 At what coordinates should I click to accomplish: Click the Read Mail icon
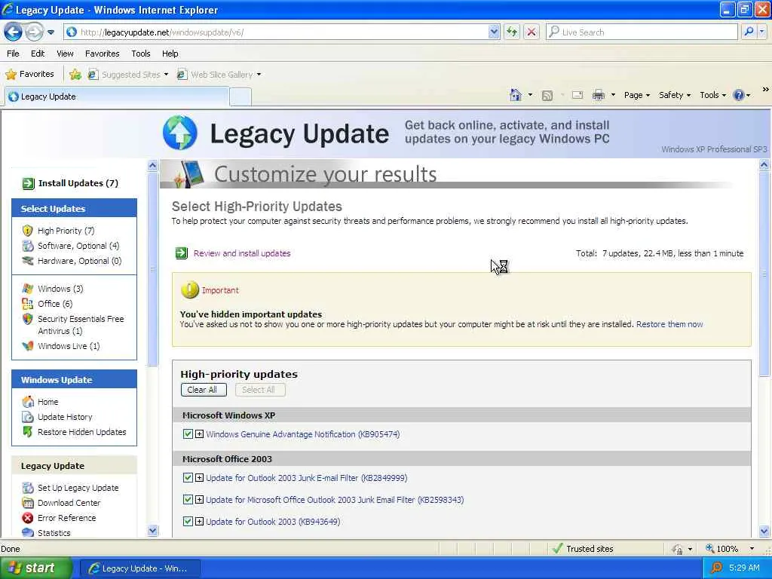coord(577,95)
